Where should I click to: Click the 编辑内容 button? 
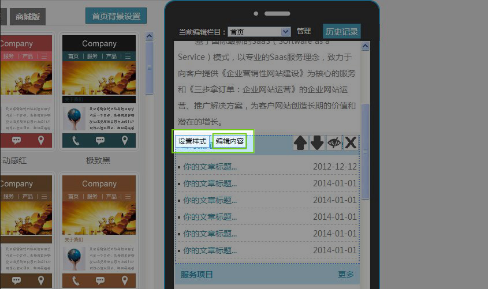coord(230,141)
